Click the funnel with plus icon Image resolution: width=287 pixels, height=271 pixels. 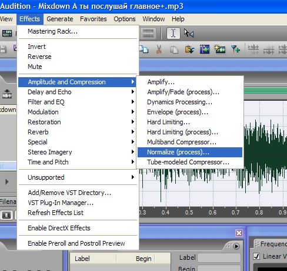[235, 49]
